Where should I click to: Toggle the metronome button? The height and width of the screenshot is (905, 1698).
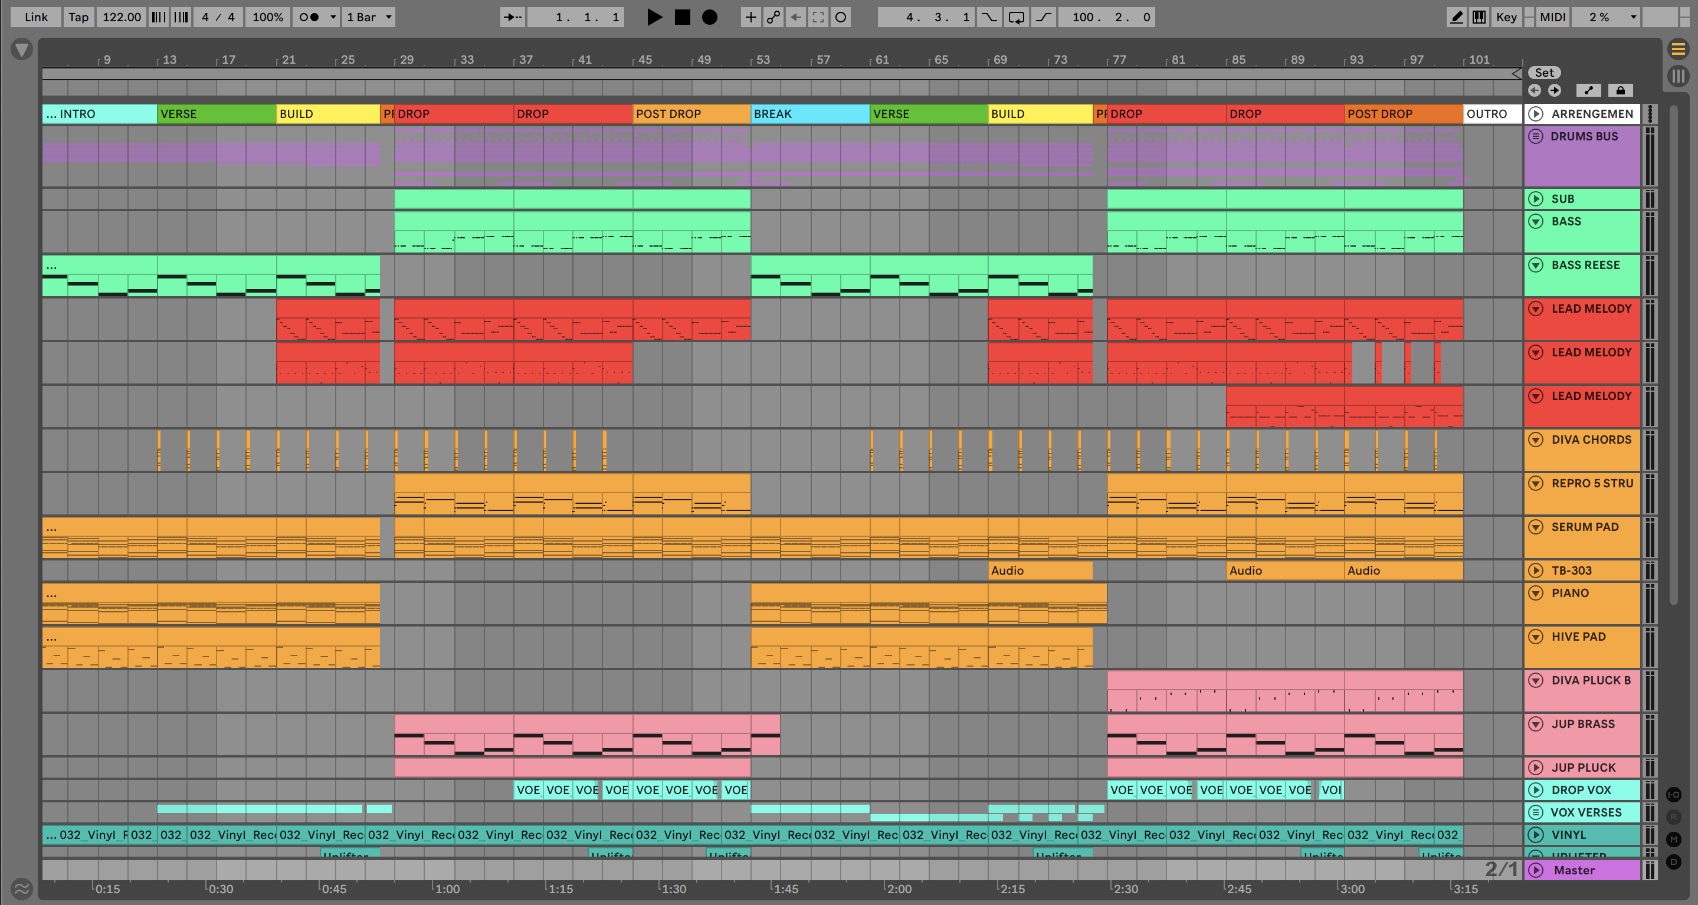point(309,17)
